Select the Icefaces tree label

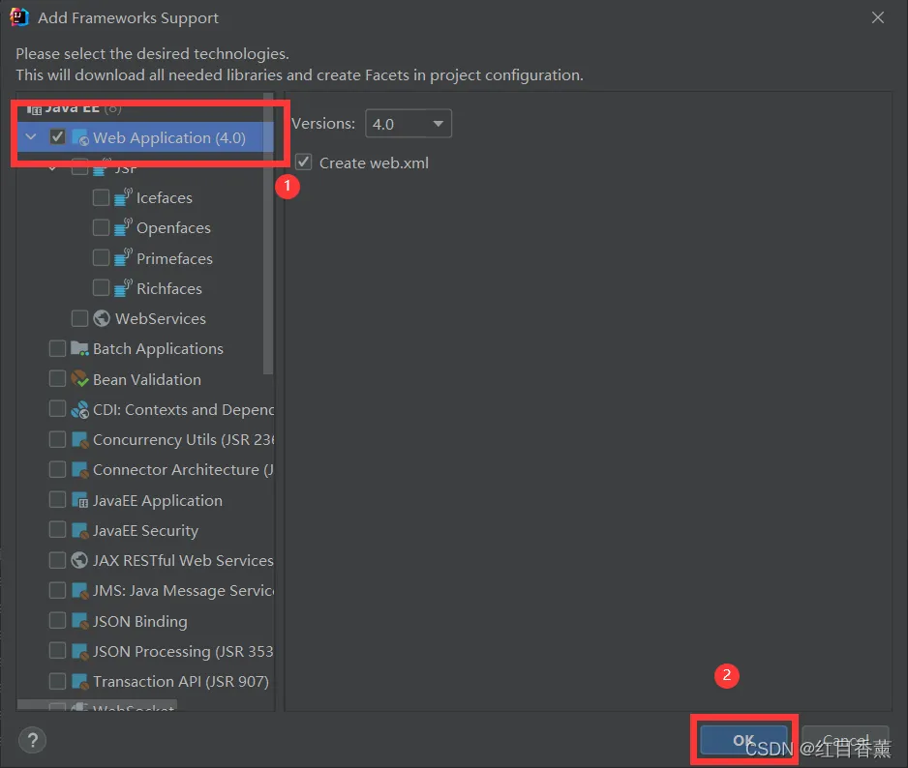point(165,198)
